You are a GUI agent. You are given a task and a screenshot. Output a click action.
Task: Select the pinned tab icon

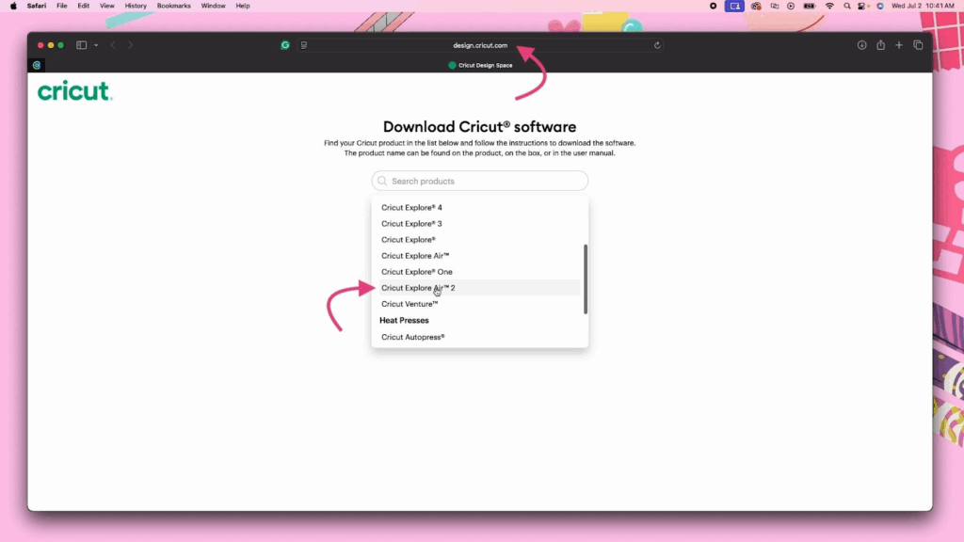tap(37, 65)
